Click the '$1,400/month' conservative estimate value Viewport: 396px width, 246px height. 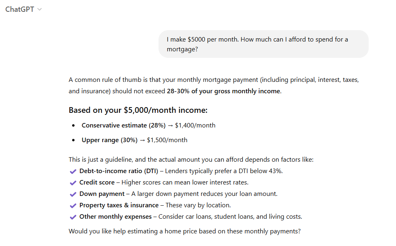pos(195,125)
